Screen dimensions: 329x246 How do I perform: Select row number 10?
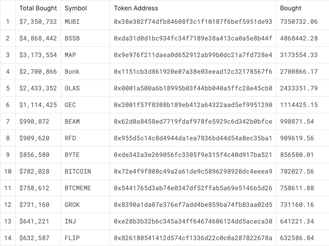[8, 171]
